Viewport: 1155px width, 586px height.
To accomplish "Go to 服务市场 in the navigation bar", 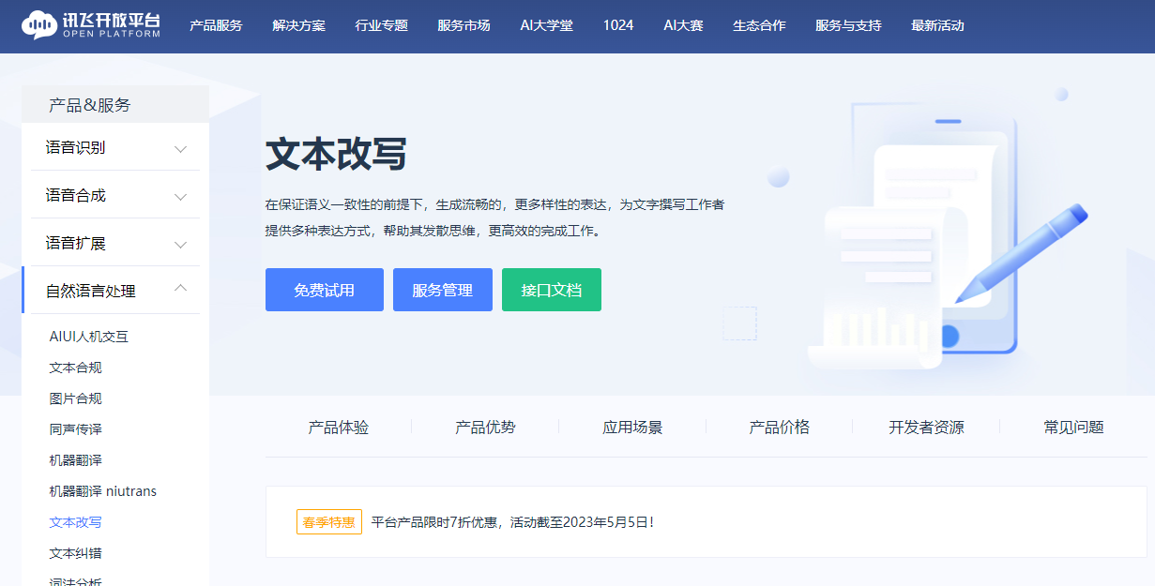I will [x=464, y=25].
